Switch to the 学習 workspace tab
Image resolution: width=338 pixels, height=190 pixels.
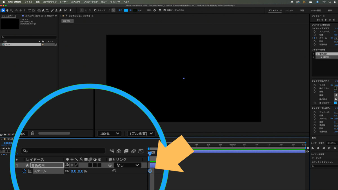302,10
